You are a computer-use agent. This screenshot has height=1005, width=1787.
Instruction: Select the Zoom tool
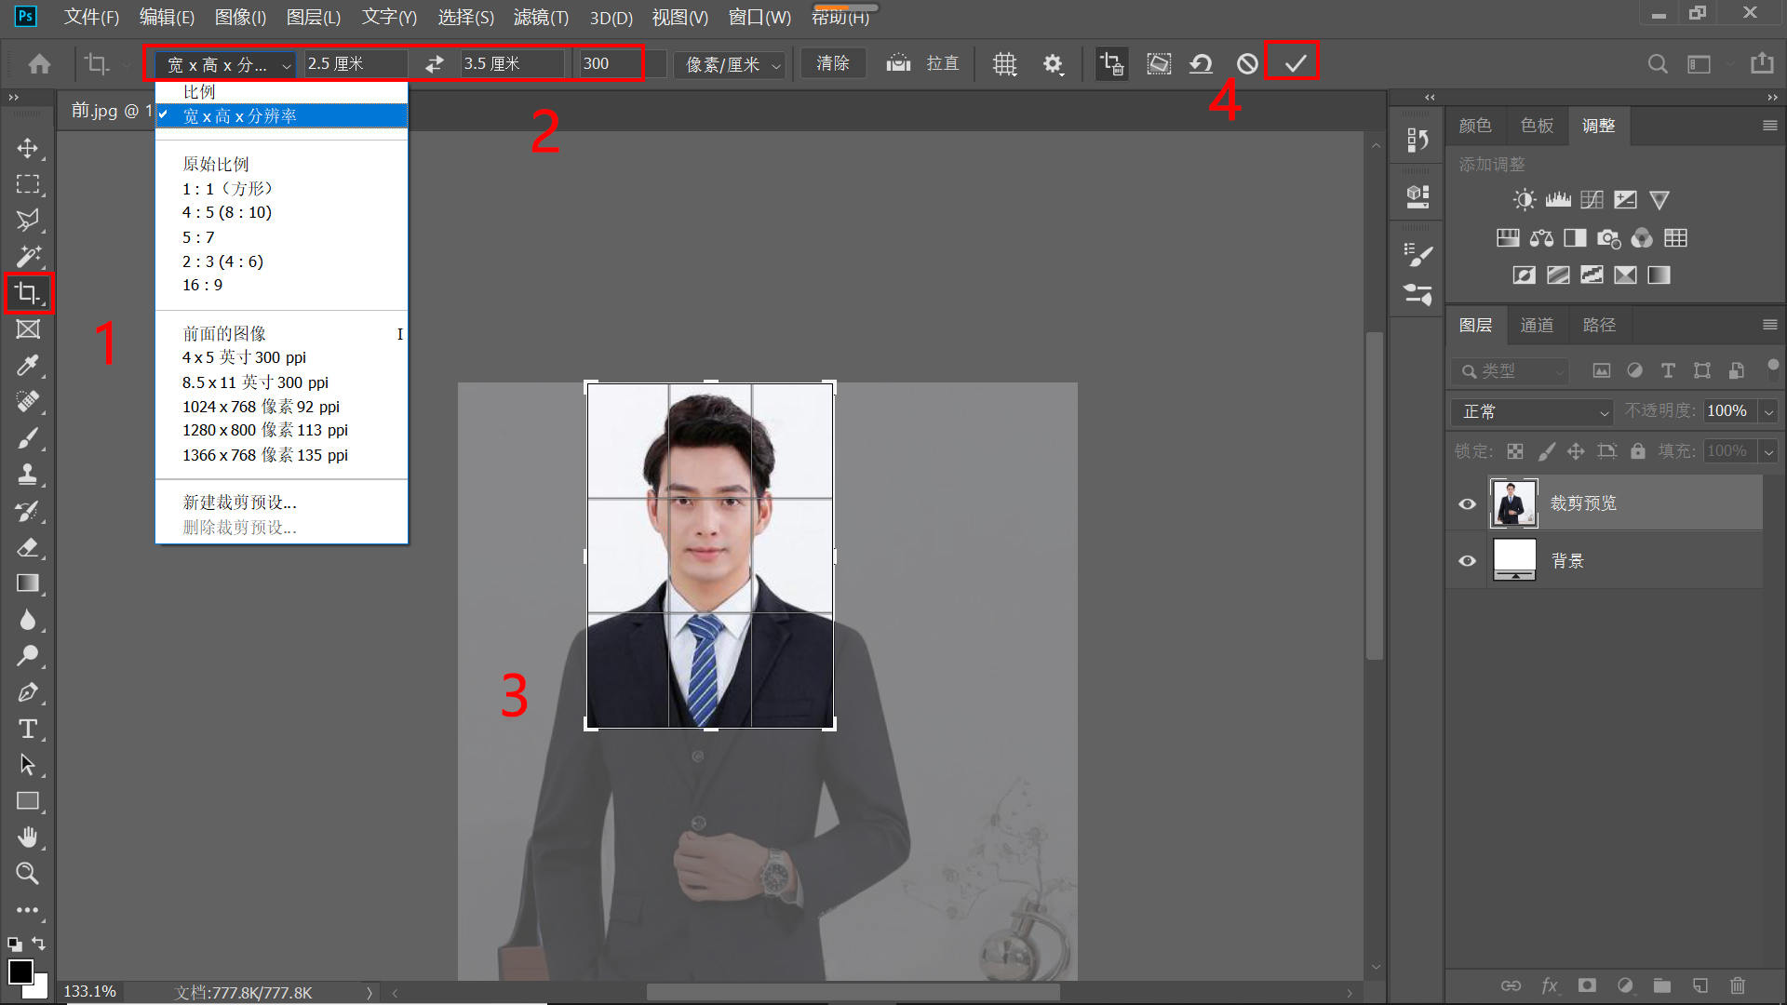pyautogui.click(x=28, y=873)
